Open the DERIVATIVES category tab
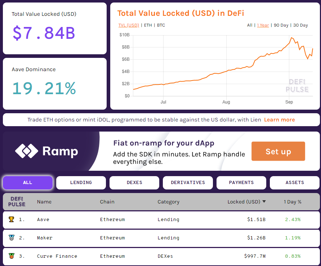This screenshot has width=321, height=266. click(x=188, y=183)
